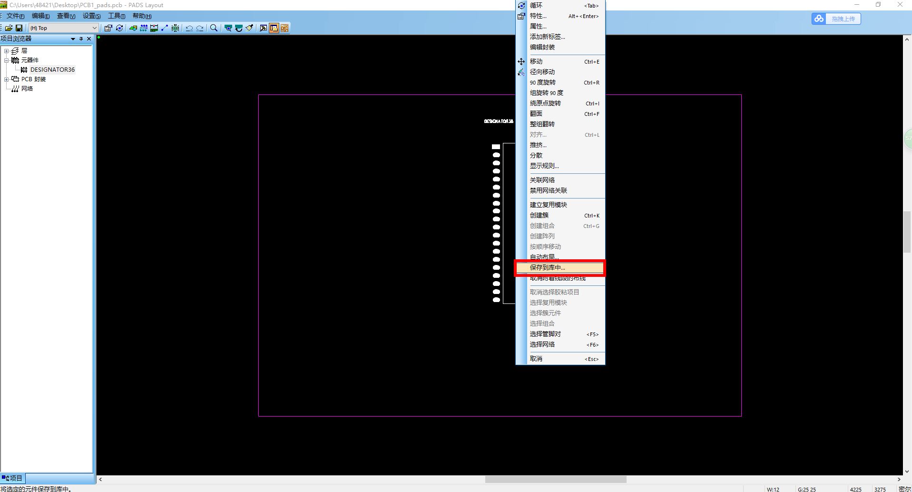Select the 层 tree item label

tap(24, 51)
